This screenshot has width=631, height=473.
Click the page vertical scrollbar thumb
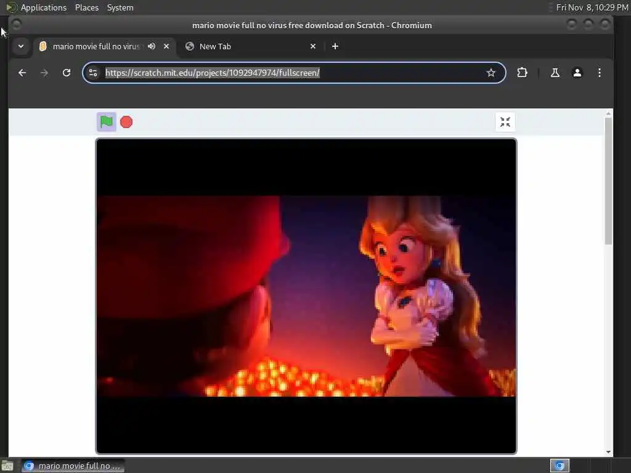(608, 181)
